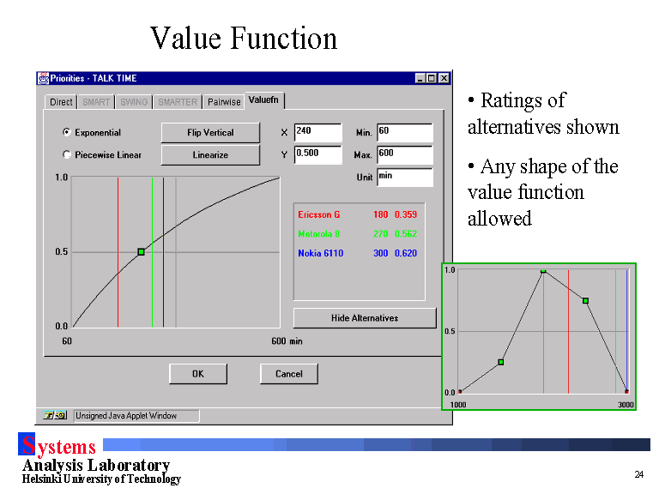Click the Hide Alternatives button

[365, 318]
